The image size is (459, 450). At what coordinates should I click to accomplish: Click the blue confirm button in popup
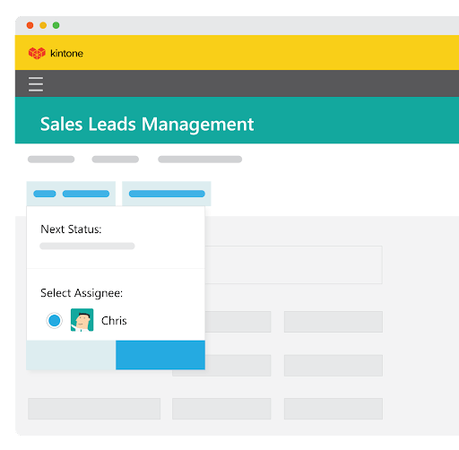click(x=160, y=355)
